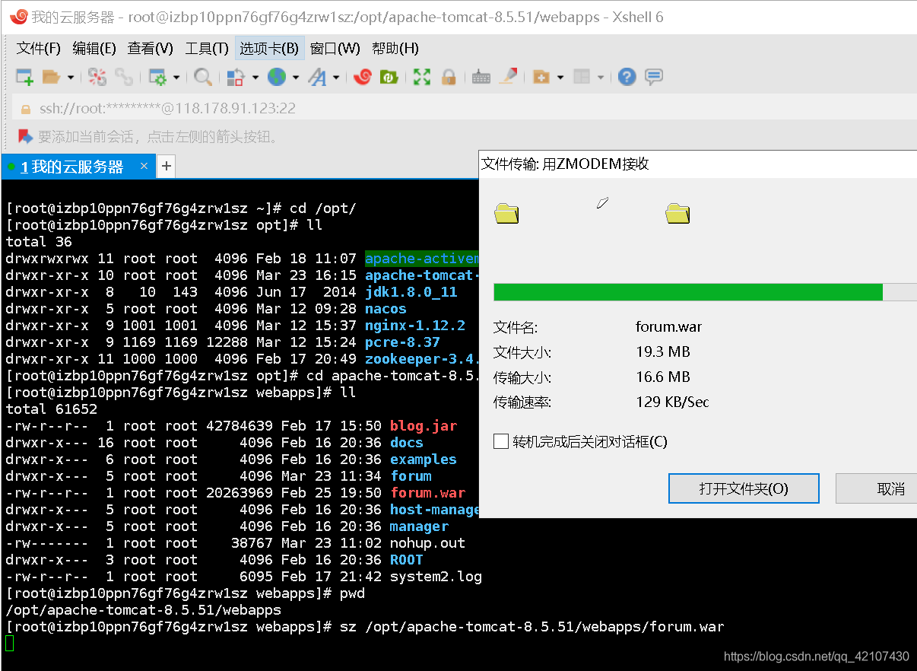Click the add-session bookmark arrow icon

(x=26, y=137)
